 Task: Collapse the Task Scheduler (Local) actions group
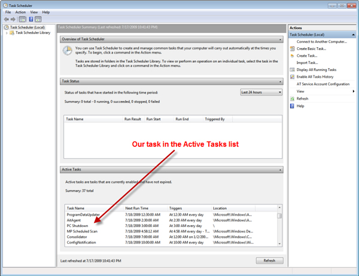353,35
